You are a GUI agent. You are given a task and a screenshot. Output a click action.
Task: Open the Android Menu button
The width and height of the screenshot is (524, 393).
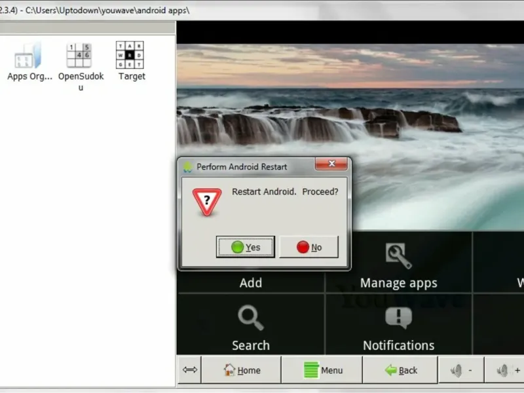coord(322,370)
